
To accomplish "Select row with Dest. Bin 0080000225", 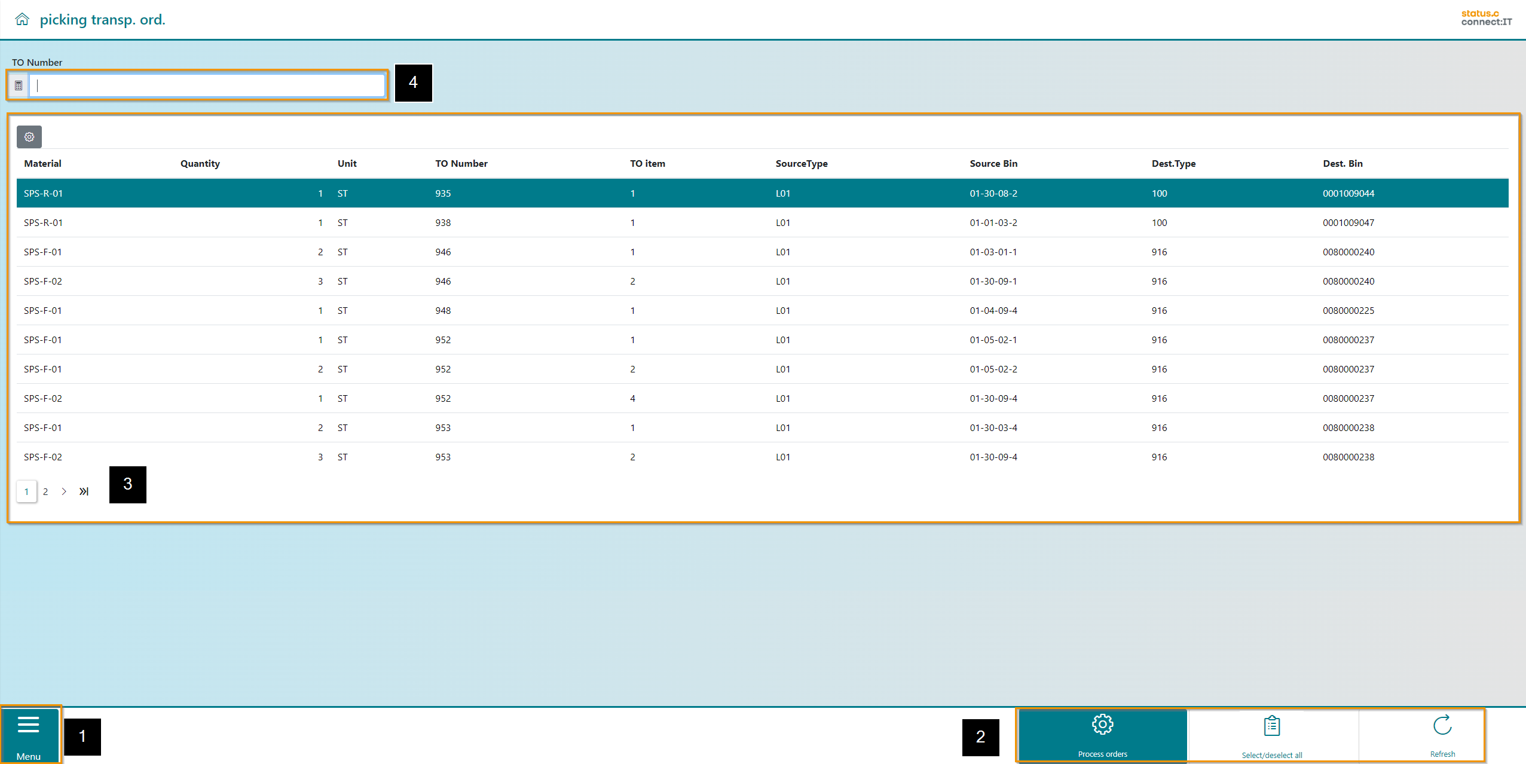I will [x=1348, y=310].
